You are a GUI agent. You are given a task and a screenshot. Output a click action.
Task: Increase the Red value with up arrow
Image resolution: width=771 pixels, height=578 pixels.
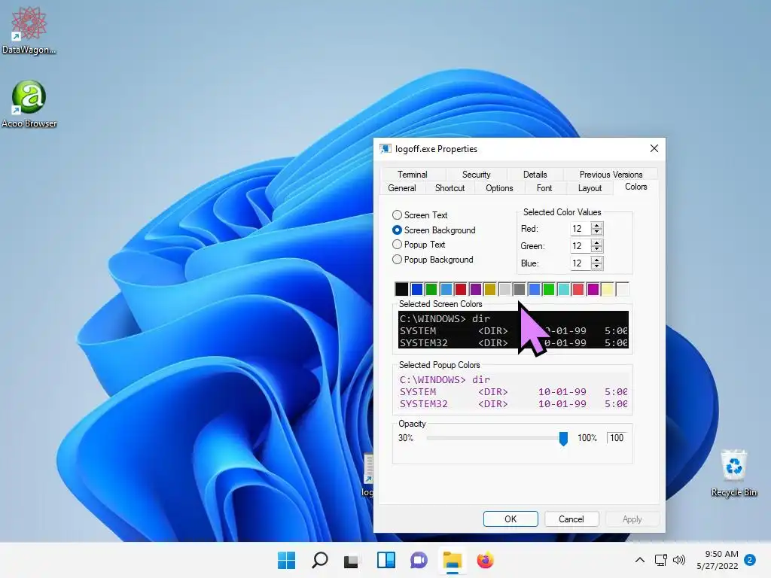(597, 226)
